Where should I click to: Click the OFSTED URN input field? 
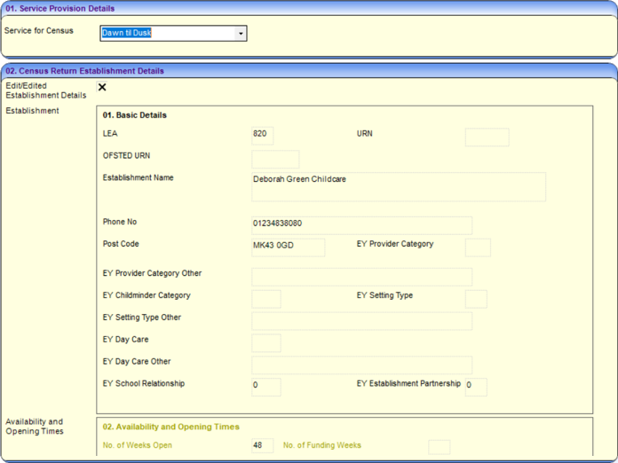275,159
